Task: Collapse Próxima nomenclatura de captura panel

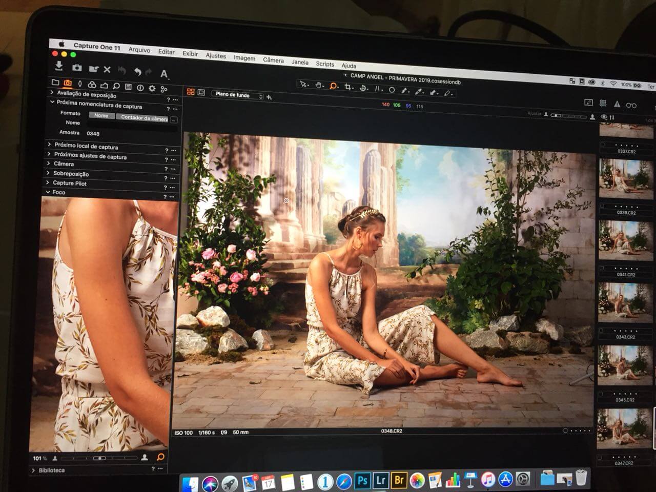Action: [52, 101]
